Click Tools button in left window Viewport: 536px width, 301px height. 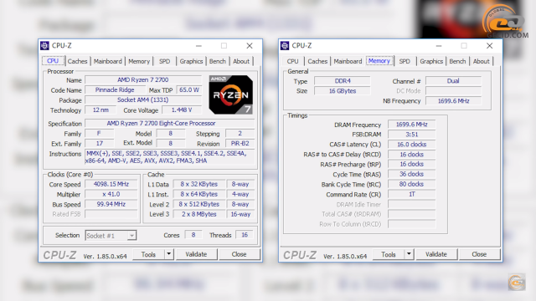[149, 254]
